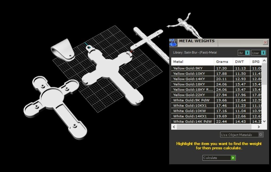This screenshot has height=172, width=271.
Task: Select the White Gold:14KX1 row
Action: pyautogui.click(x=216, y=116)
